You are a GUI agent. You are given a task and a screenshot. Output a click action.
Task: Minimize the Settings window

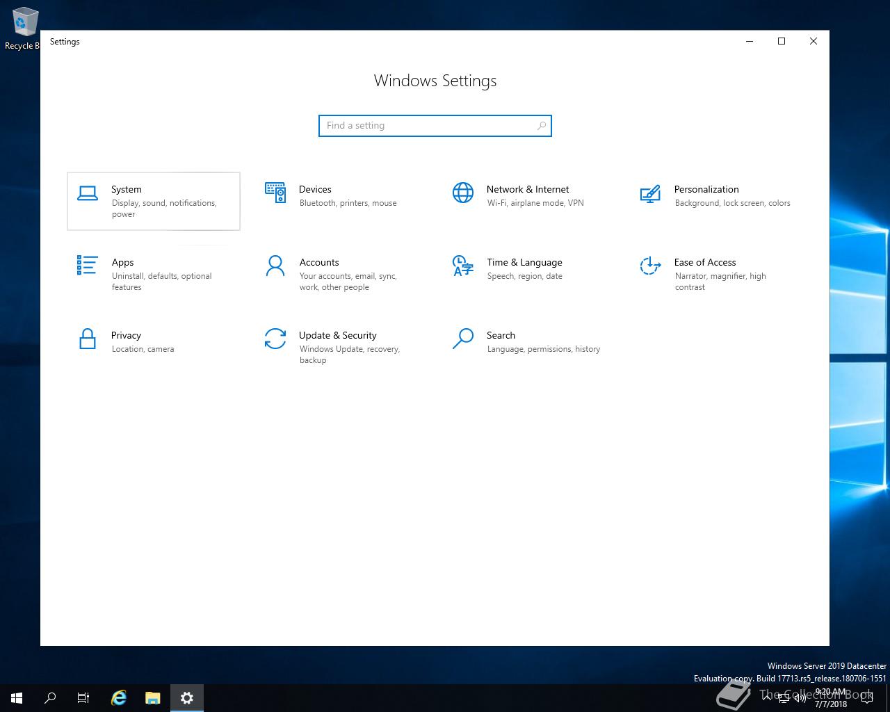tap(750, 41)
